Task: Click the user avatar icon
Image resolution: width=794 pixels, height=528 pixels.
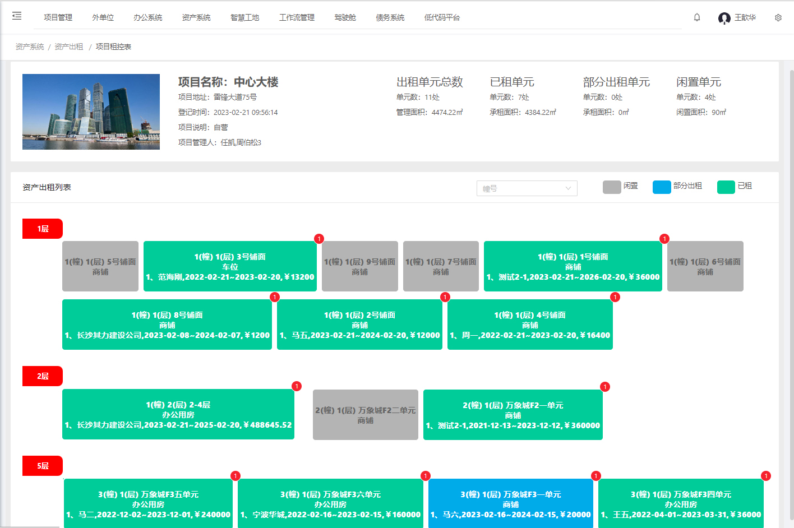Action: [724, 18]
